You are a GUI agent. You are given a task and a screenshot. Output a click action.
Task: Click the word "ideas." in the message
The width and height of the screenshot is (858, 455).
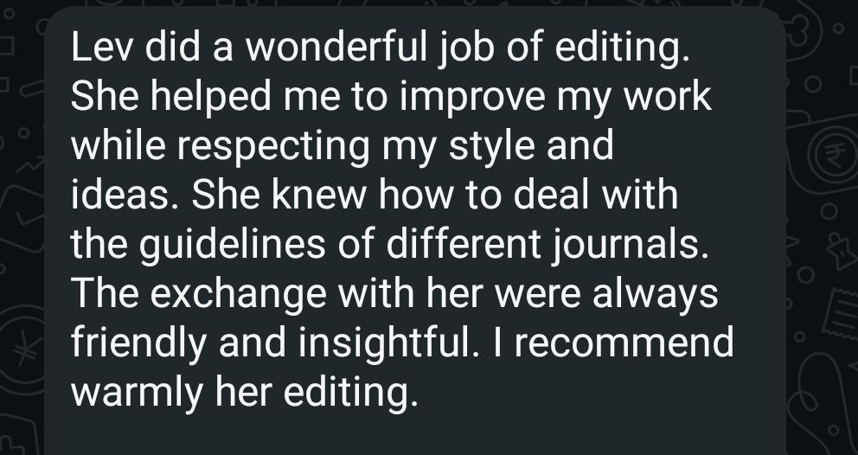124,195
